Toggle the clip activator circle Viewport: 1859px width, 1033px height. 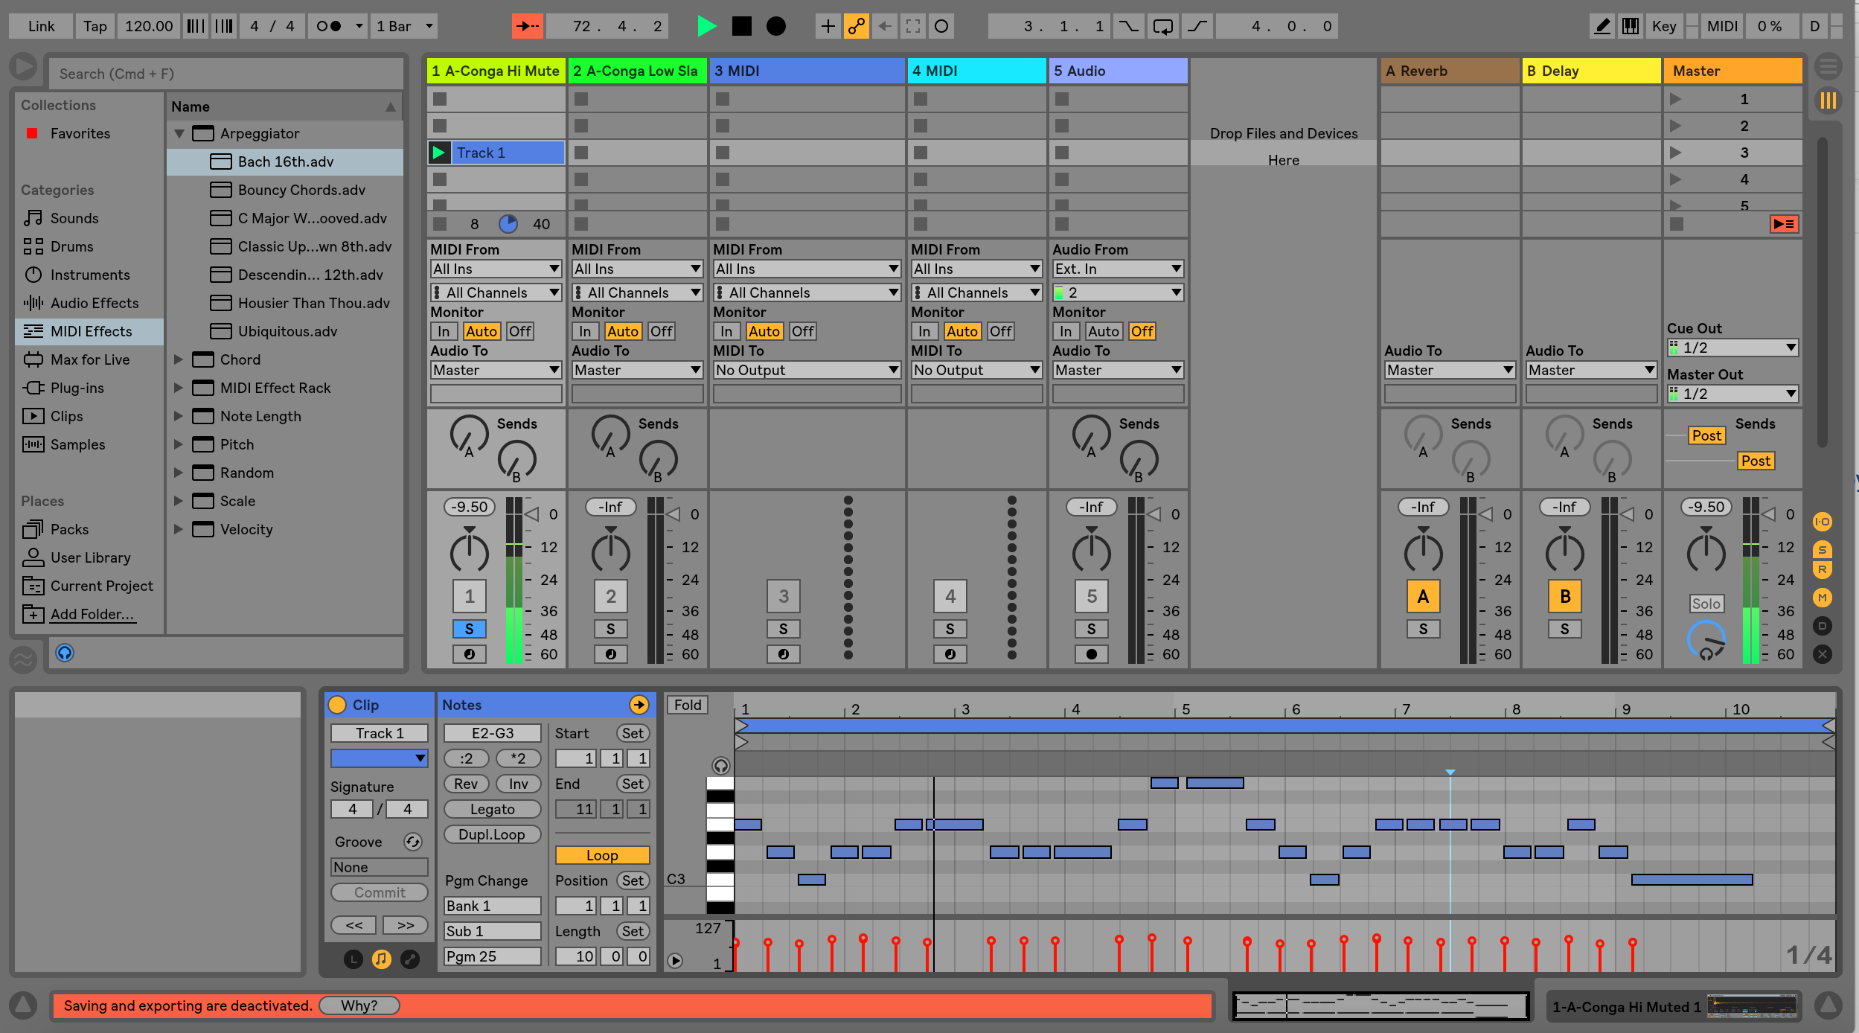[x=337, y=705]
